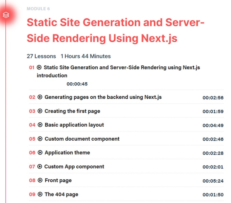231x203 pixels.
Task: Click the duration 00:02:01
Action: (x=213, y=167)
